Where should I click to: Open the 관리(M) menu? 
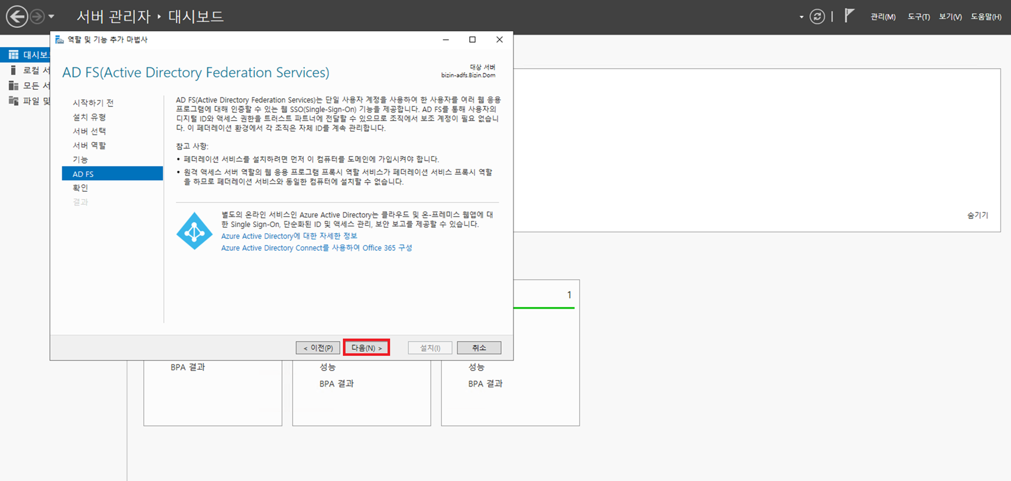[883, 17]
